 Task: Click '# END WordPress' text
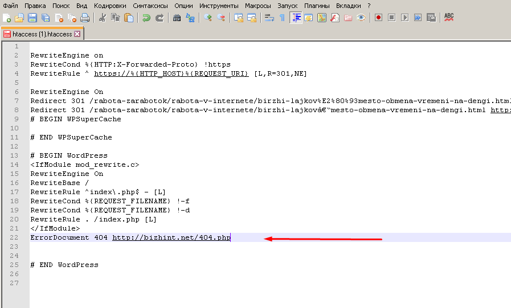[64, 265]
